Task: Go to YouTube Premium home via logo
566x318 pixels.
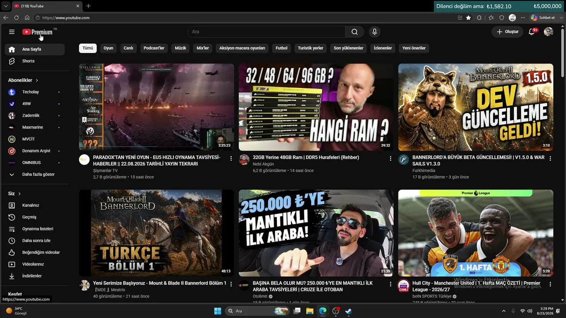Action: [38, 32]
